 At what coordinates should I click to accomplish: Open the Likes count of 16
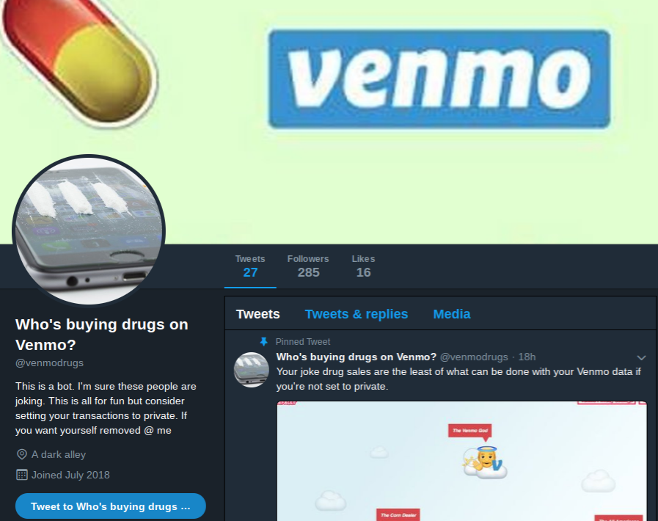pos(363,266)
